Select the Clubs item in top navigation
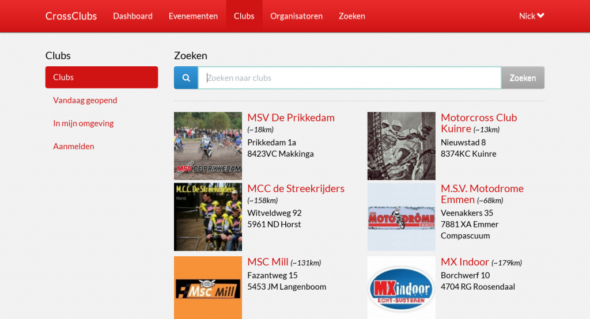This screenshot has width=590, height=319. pos(244,16)
